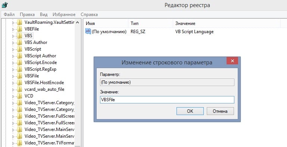This screenshot has width=287, height=147.
Task: Open the Избранное menu
Action: (x=64, y=15)
